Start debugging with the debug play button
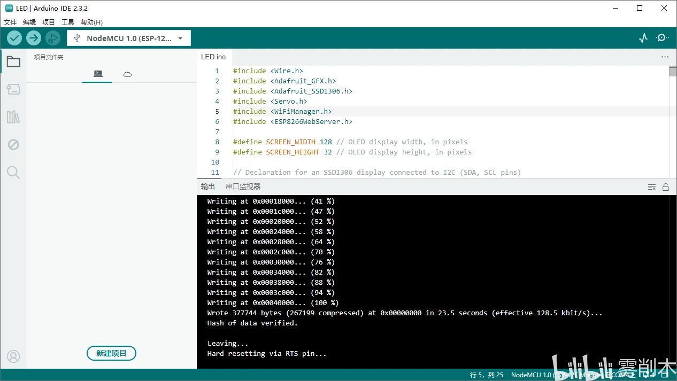 [52, 38]
